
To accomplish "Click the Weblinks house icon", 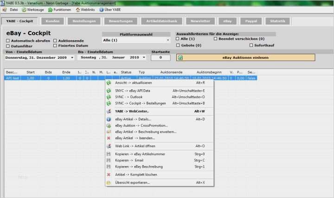I will 78,10.
